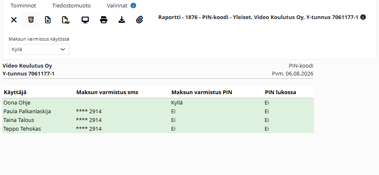Screen dimensions: 379x175
Task: Sort by PIN lukossa column header
Action: [x=281, y=92]
